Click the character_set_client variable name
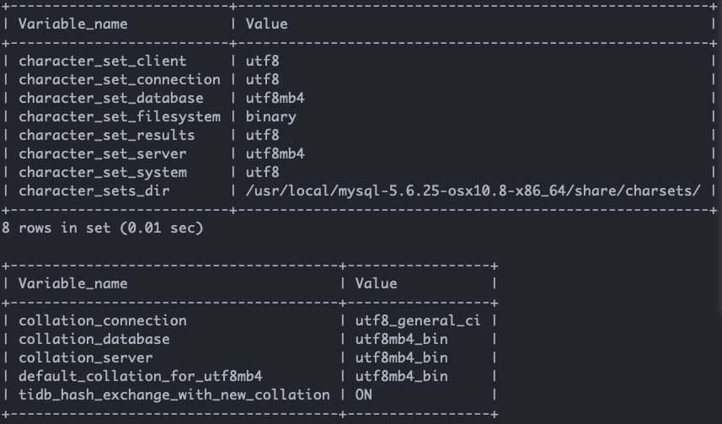The height and width of the screenshot is (424, 722). pyautogui.click(x=103, y=61)
